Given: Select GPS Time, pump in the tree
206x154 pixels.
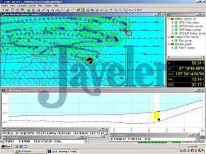Looking at the screenshot, I should tap(189, 23).
